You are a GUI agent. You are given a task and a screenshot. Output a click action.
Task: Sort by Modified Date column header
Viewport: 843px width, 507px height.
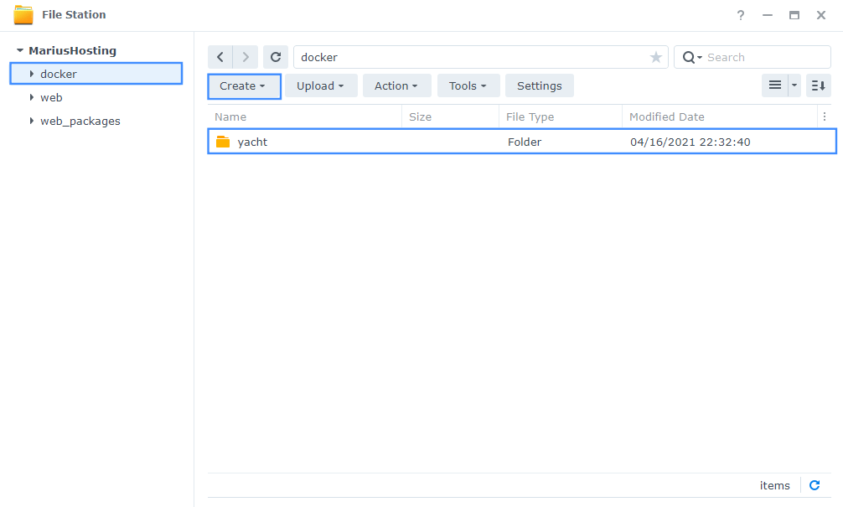pyautogui.click(x=719, y=116)
